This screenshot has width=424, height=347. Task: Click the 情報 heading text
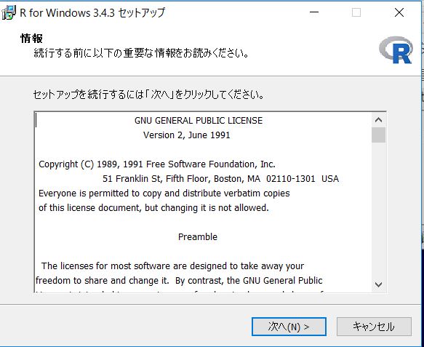tap(32, 38)
